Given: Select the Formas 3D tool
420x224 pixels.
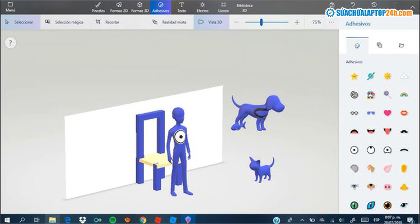Looking at the screenshot, I should (x=139, y=6).
